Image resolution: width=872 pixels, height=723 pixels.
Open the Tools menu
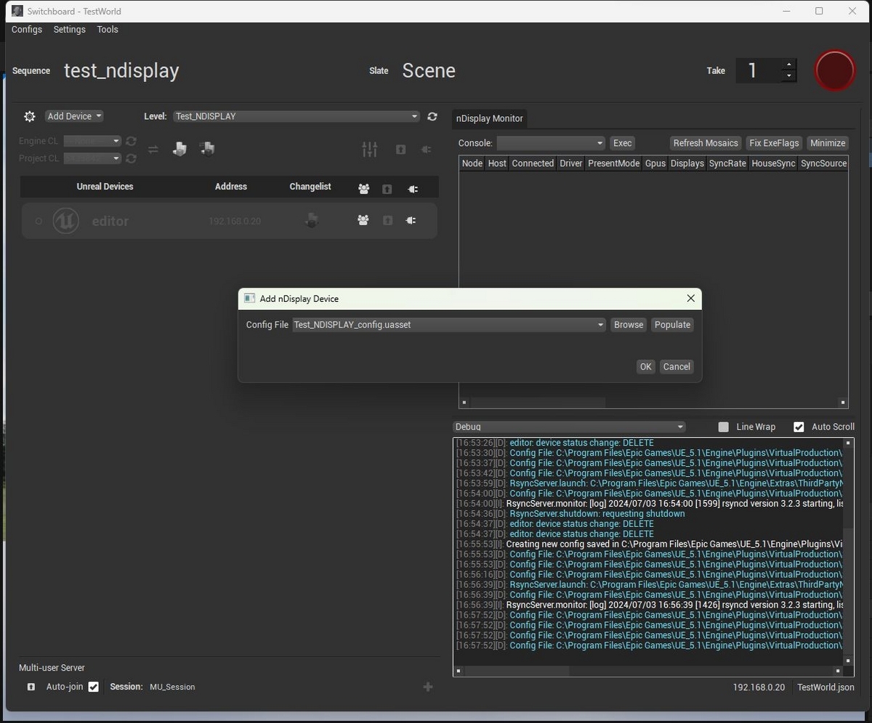click(108, 30)
